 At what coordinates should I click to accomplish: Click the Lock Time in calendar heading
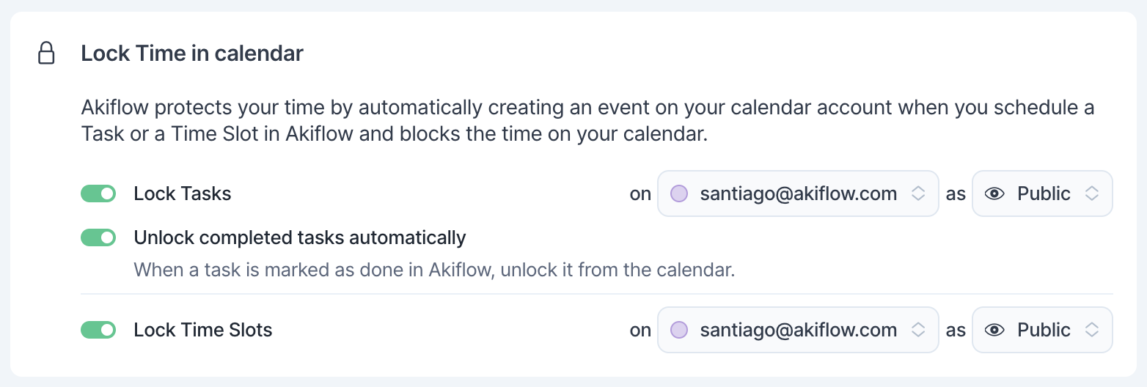point(192,54)
